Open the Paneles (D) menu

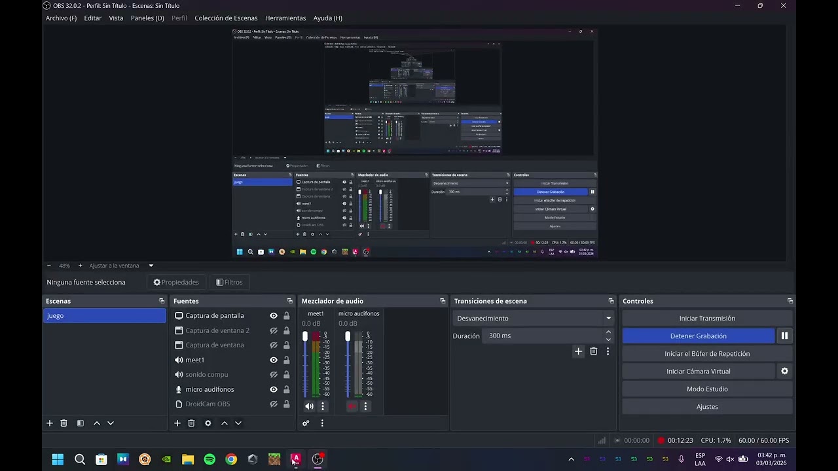click(x=147, y=18)
